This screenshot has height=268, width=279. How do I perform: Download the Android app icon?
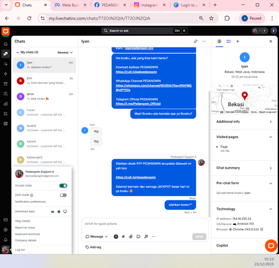point(52,212)
